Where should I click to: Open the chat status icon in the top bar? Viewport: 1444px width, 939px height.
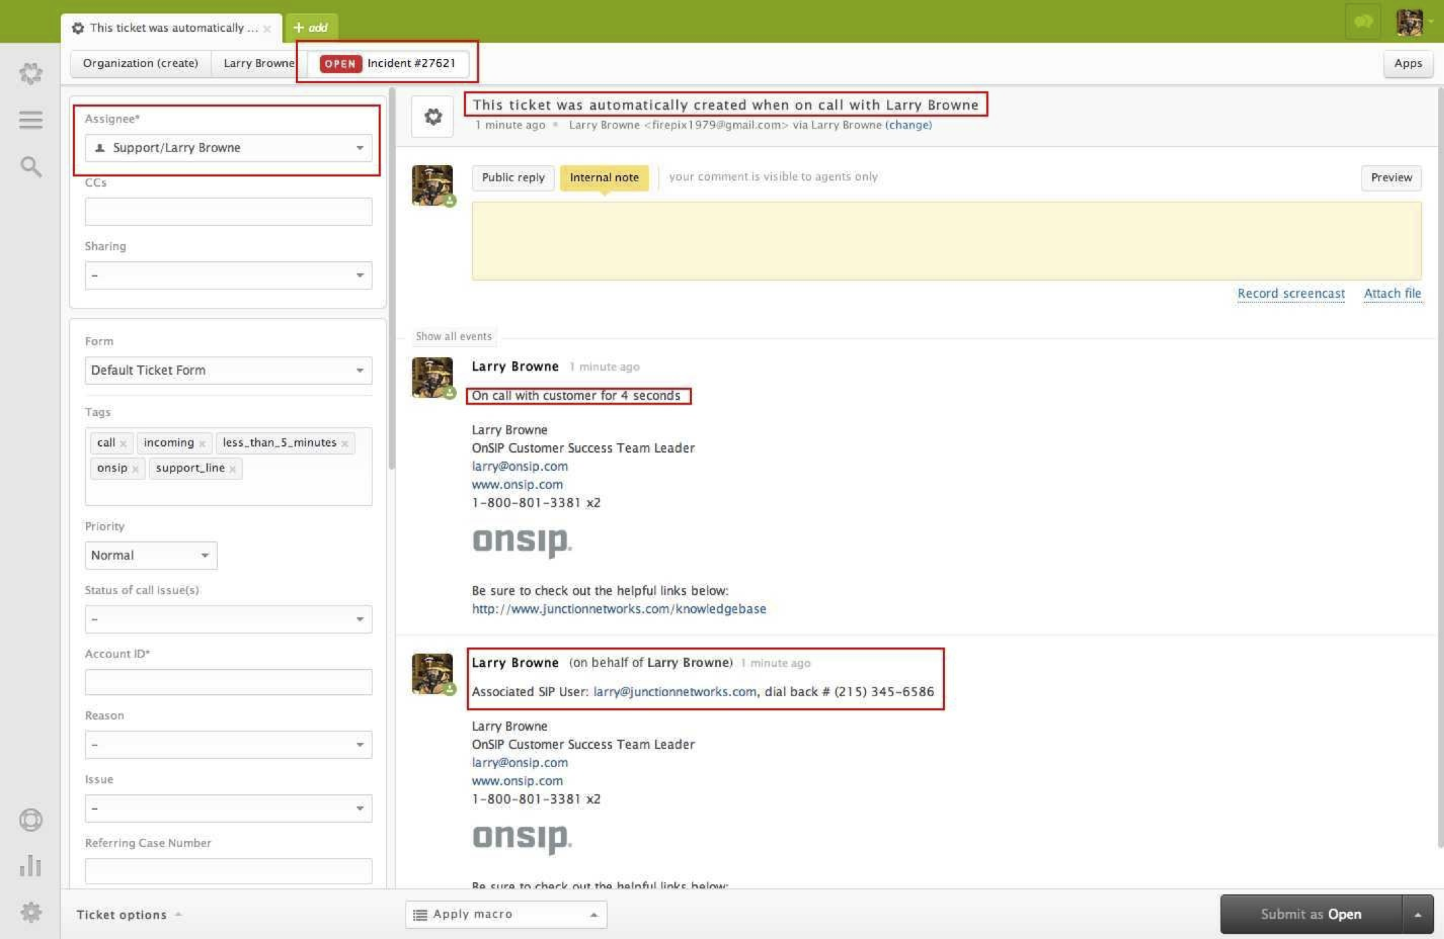coord(1363,22)
